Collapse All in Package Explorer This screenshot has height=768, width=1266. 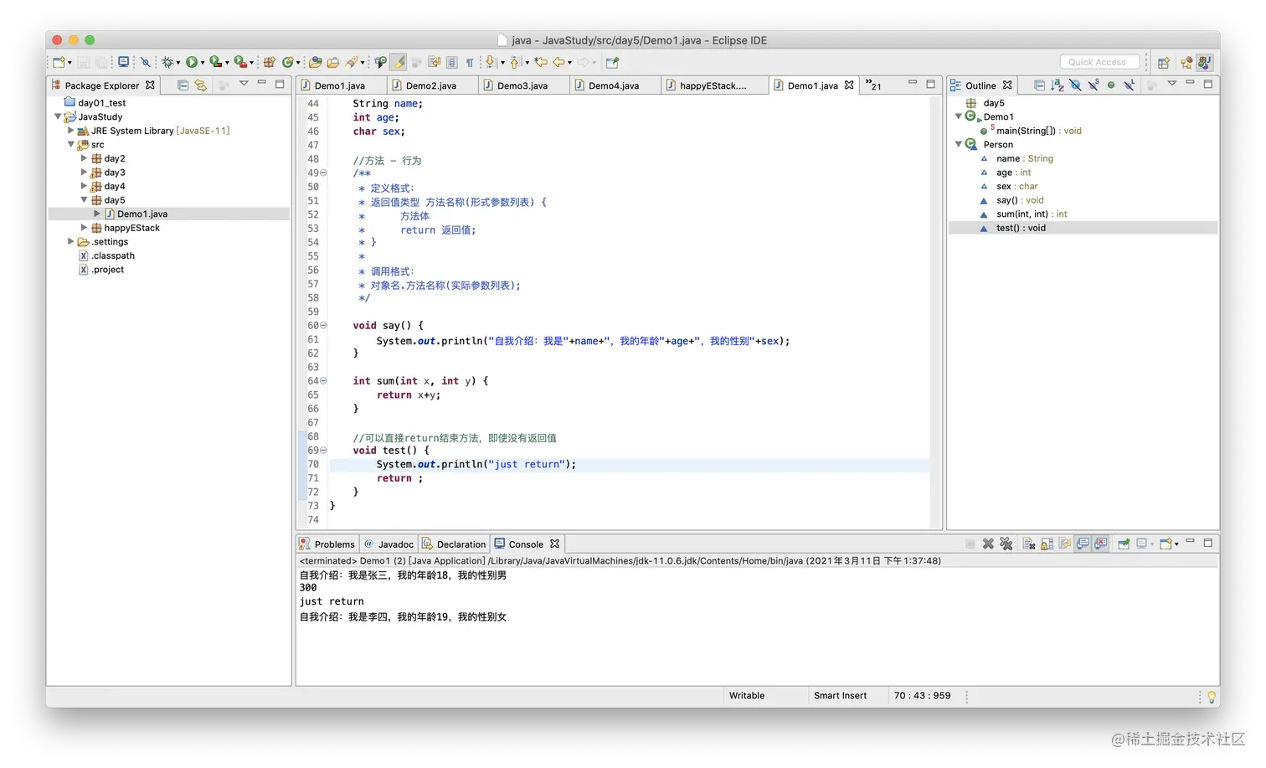(183, 85)
